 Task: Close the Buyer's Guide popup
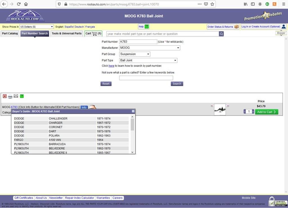coord(133,111)
